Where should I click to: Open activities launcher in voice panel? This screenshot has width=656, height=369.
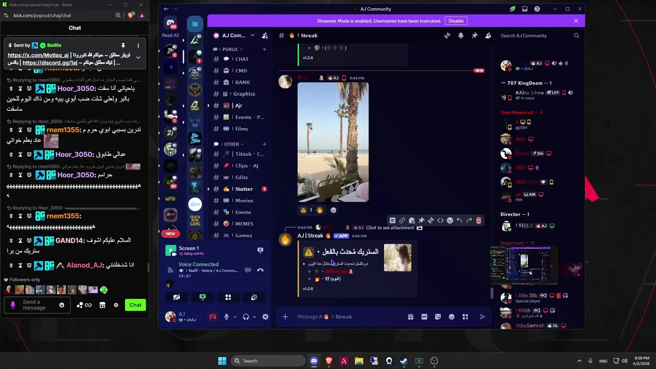[228, 297]
